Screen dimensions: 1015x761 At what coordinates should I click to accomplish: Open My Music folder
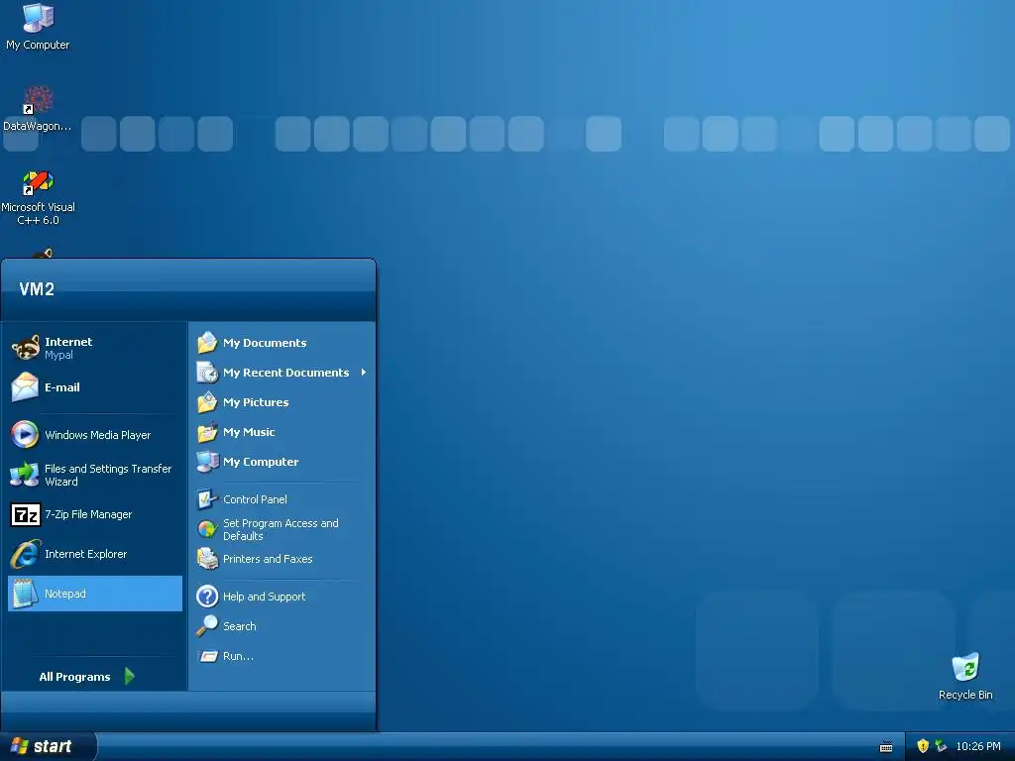coord(282,432)
